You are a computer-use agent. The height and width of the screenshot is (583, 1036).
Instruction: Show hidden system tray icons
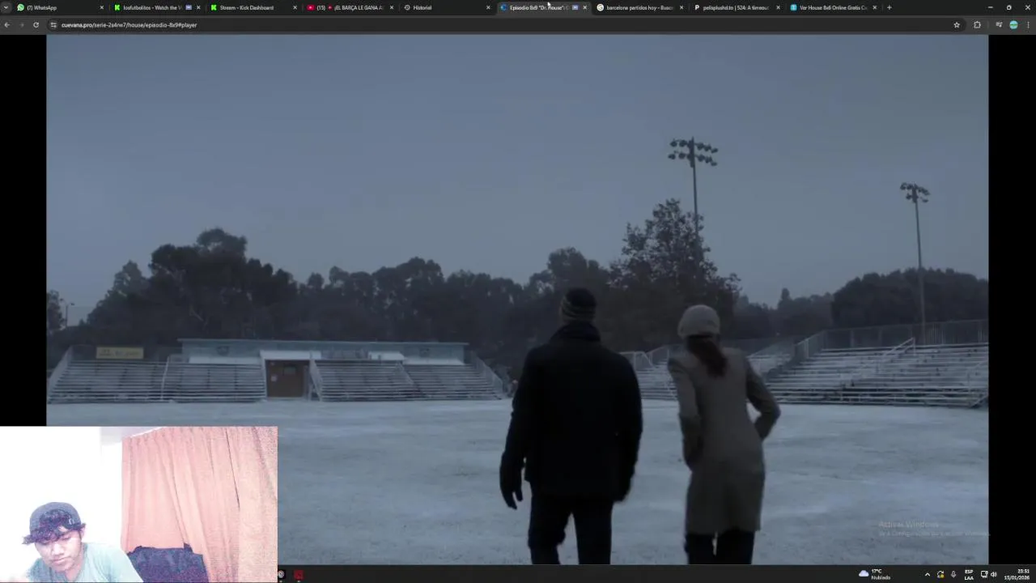[x=928, y=574]
